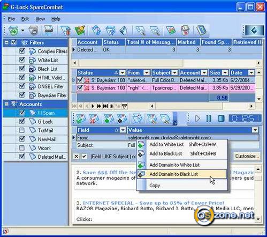Choose Copy from the context menu
The image size is (267, 237).
coord(181,186)
